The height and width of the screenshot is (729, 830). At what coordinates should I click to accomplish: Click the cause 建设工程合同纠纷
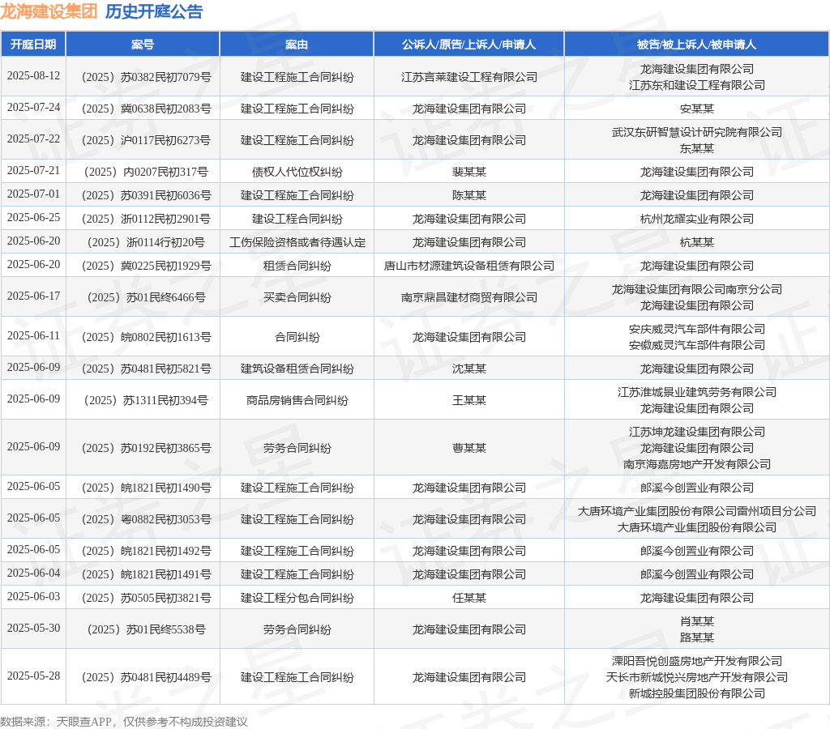tap(297, 219)
